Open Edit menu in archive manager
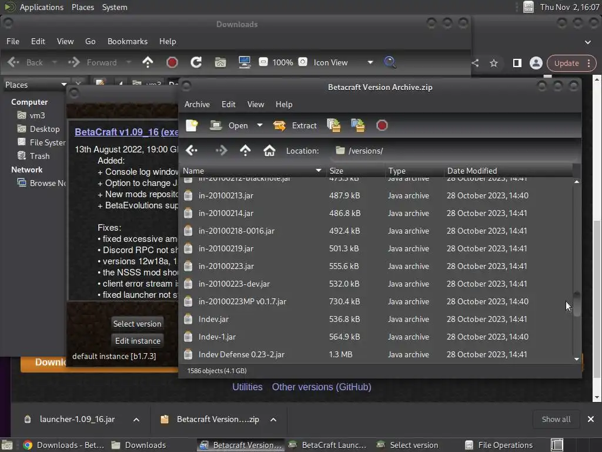Image resolution: width=602 pixels, height=452 pixels. click(x=229, y=104)
